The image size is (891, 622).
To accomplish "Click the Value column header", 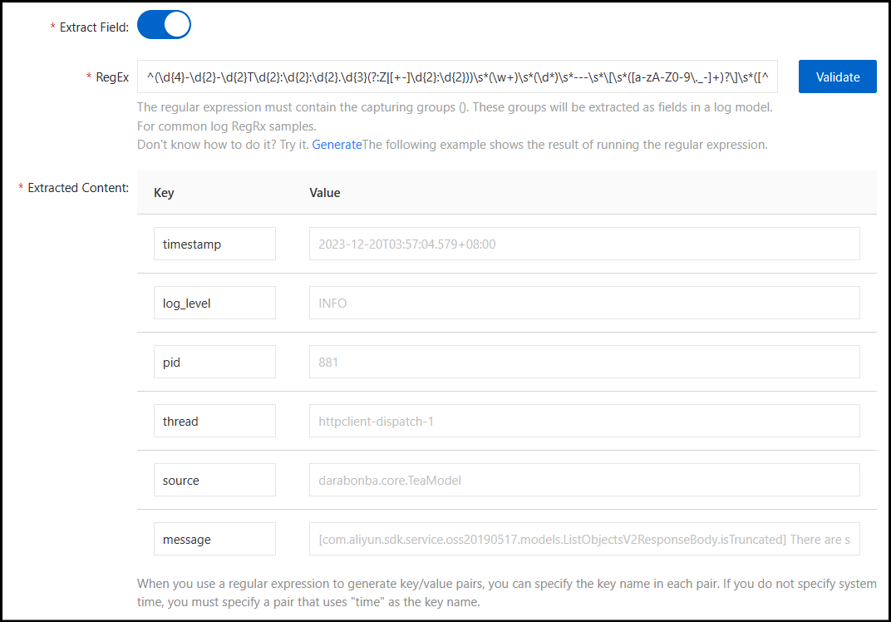I will point(325,193).
